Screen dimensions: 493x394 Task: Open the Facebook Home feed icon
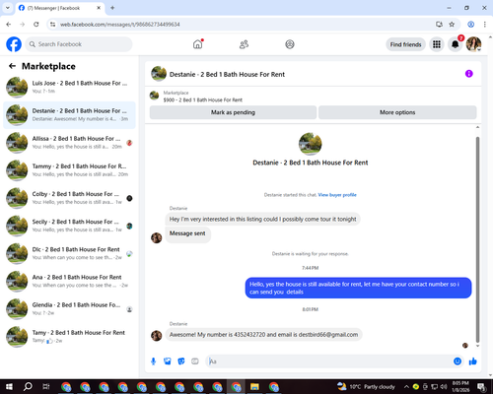[198, 44]
